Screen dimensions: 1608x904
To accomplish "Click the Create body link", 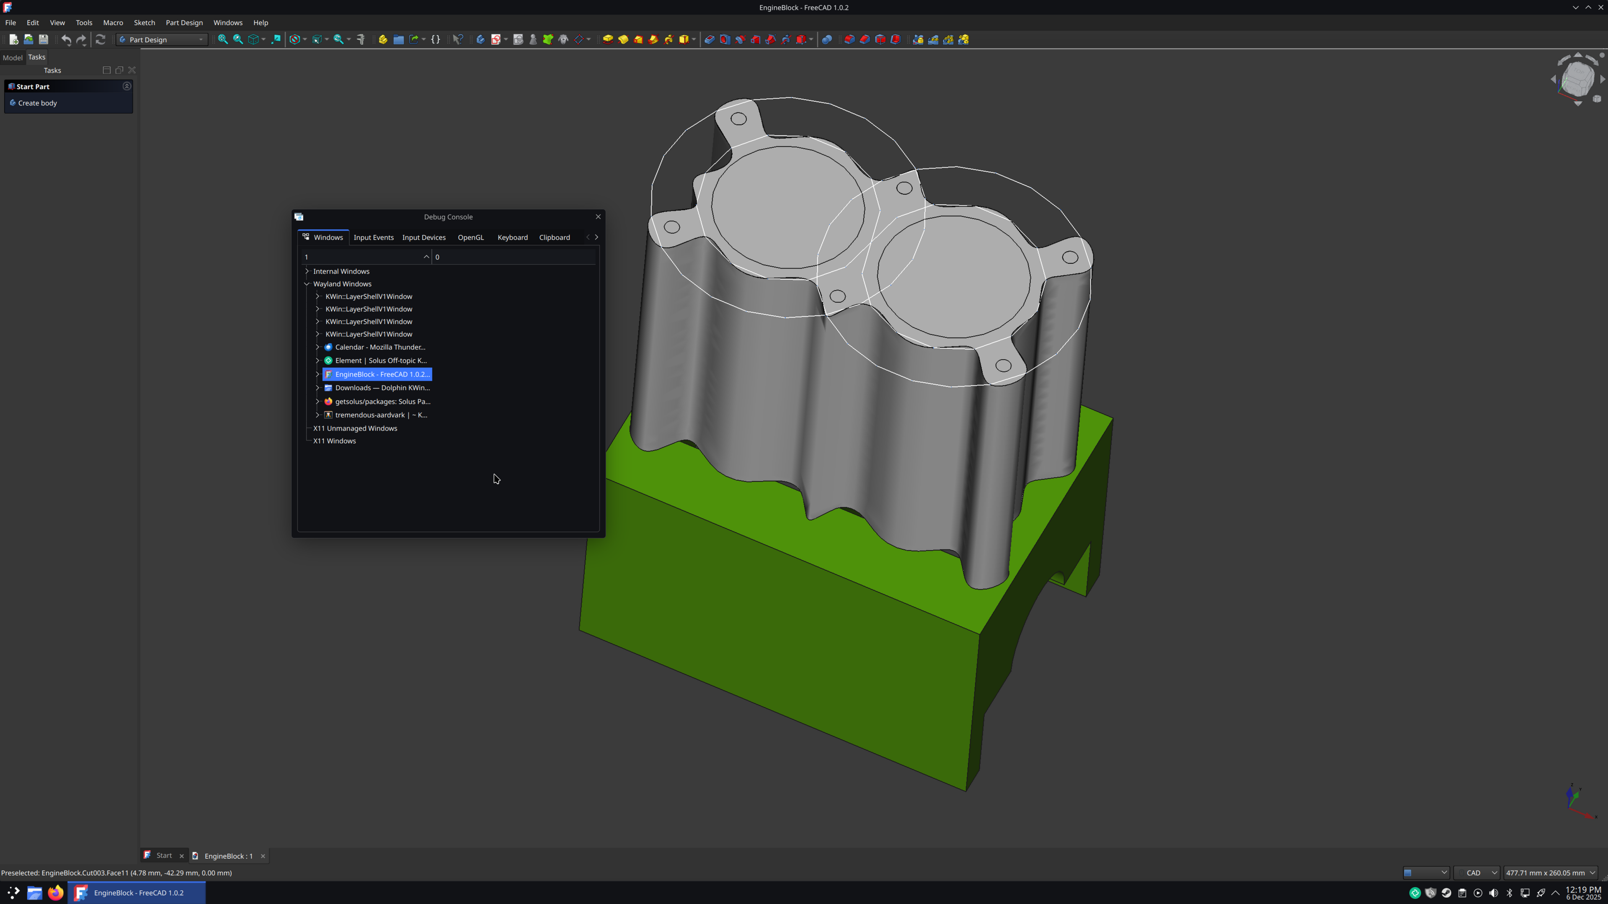I will coord(37,103).
